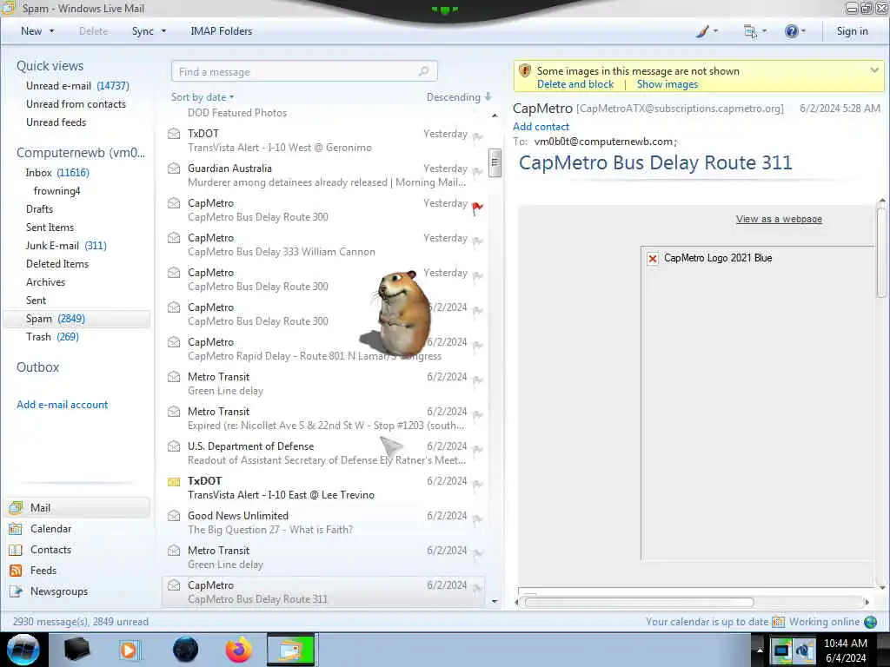This screenshot has width=890, height=667.
Task: Flag the Good News Unlimited message
Action: 478,519
